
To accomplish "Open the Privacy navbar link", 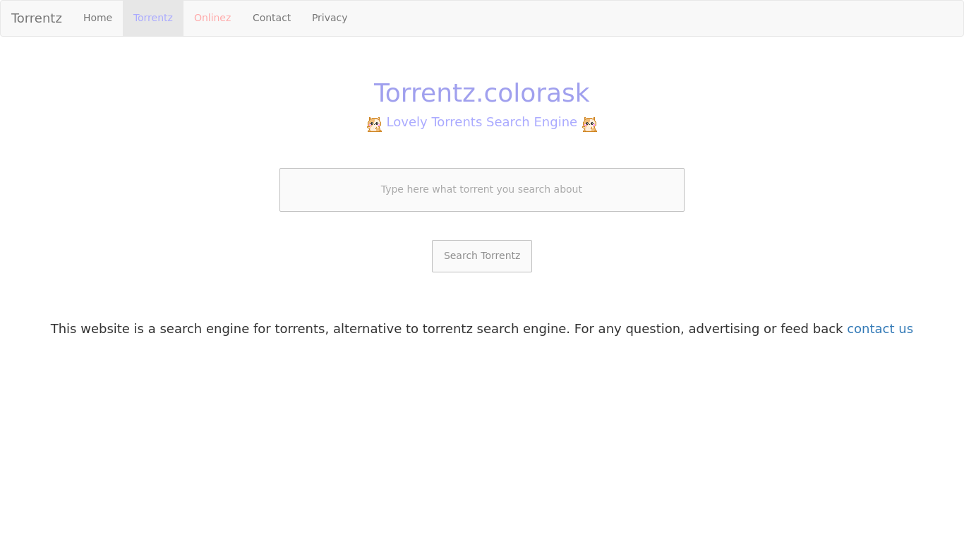I will tap(330, 18).
